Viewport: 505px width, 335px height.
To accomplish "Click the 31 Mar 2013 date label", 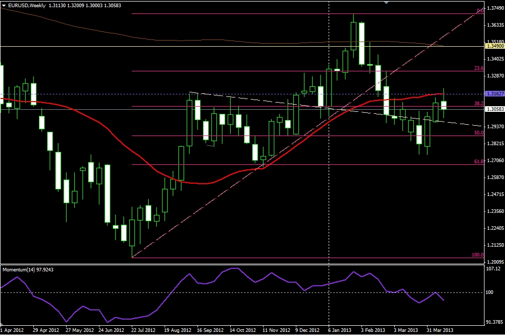I will [x=440, y=331].
